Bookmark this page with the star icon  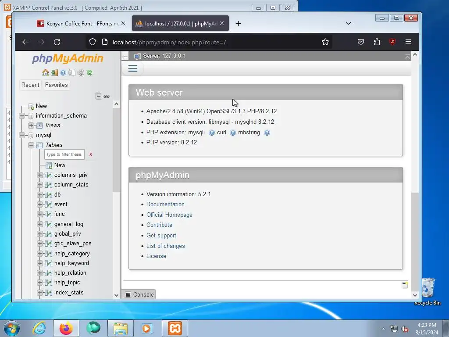tap(325, 42)
